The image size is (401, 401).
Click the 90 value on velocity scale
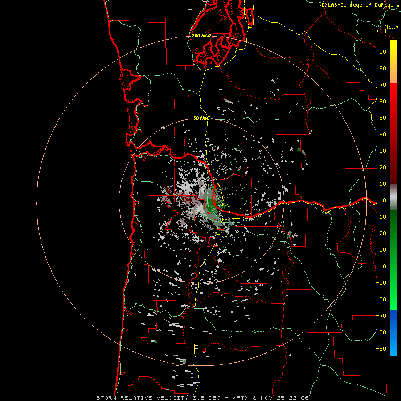[383, 52]
